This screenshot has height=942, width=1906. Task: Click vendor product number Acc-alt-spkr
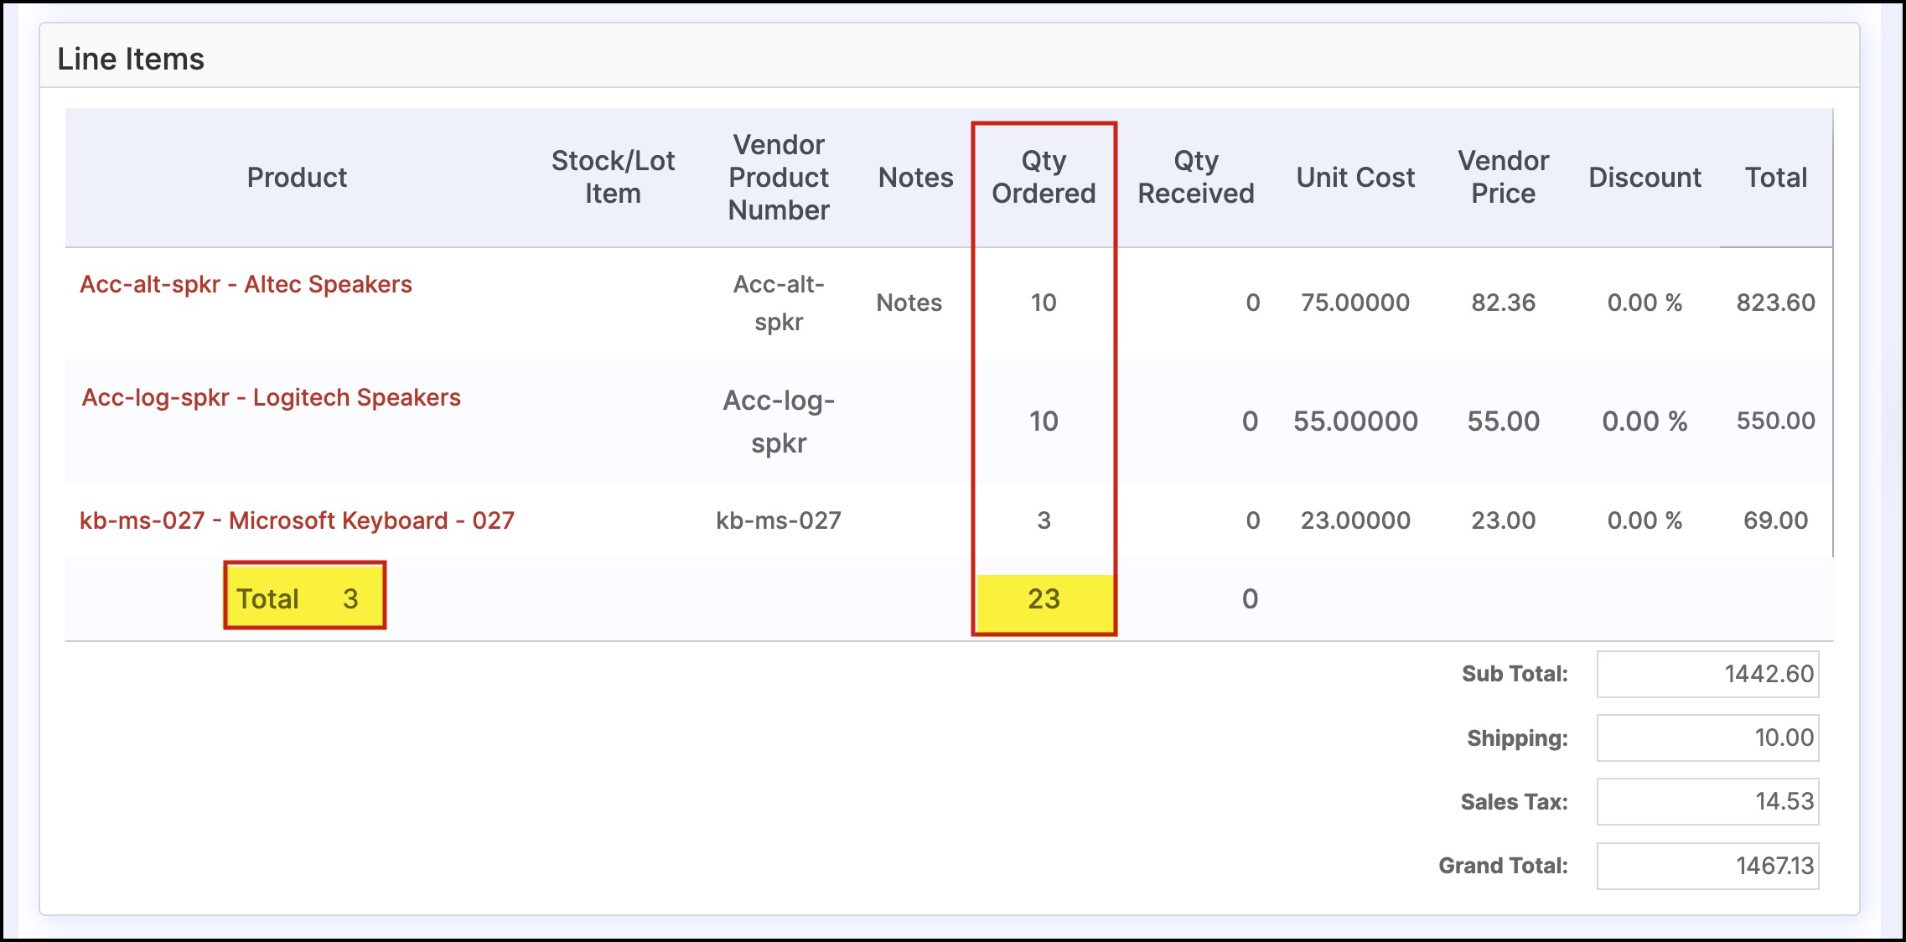click(x=779, y=303)
